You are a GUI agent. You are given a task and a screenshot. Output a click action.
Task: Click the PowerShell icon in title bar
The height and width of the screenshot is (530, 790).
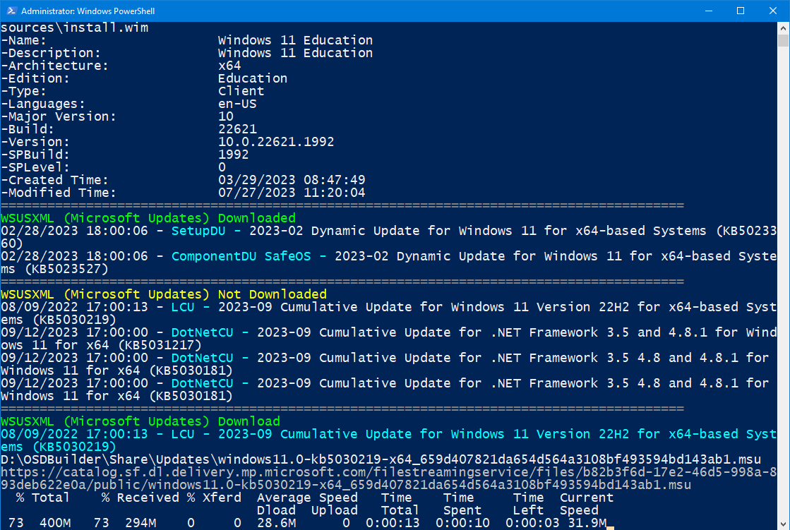(x=11, y=11)
